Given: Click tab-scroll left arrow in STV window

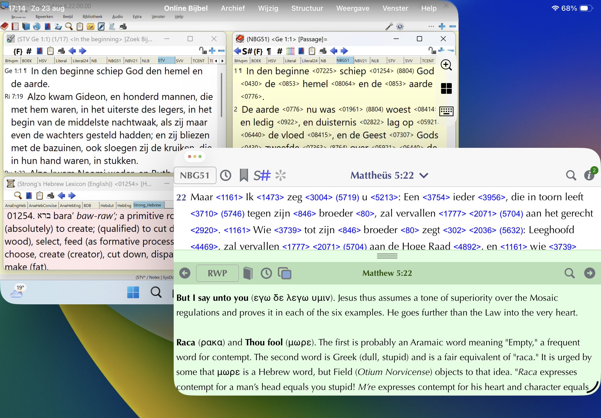Looking at the screenshot, I should [216, 61].
